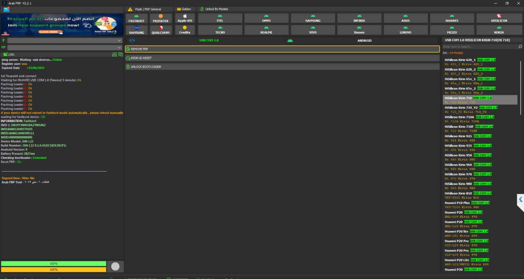Select HiSilicon Kirin 950 model
The width and height of the screenshot is (524, 279).
click(481, 157)
